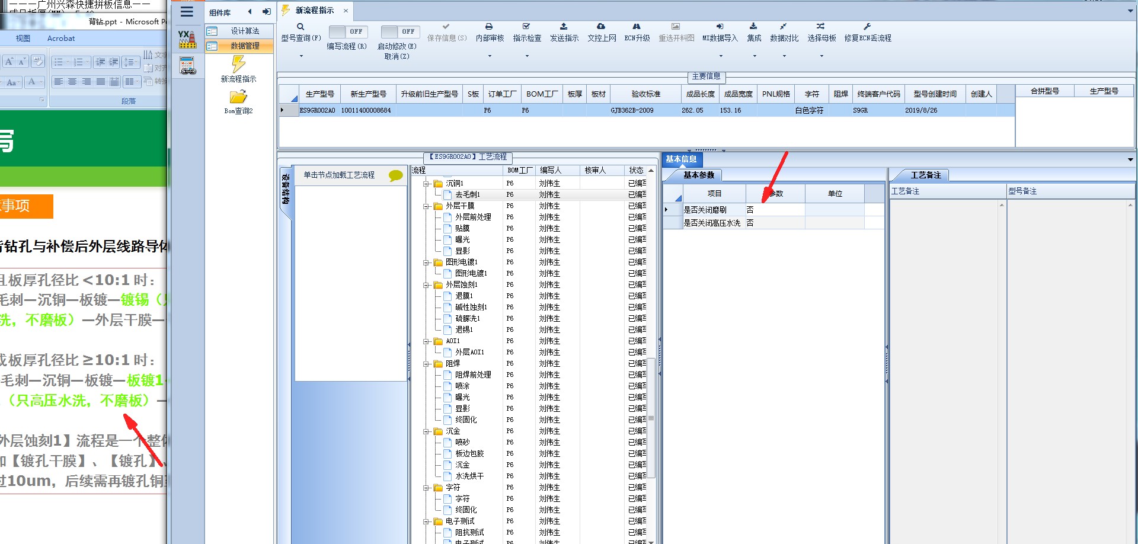Viewport: 1138px width, 544px height.
Task: Click the 集成 toolbar button
Action: (754, 33)
